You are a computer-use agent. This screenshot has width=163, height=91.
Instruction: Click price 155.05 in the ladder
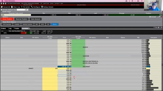[69, 79]
